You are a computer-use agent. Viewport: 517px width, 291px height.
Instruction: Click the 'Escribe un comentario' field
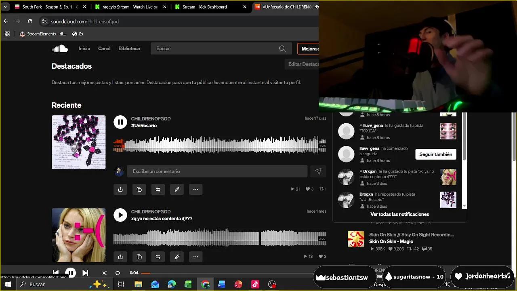217,171
